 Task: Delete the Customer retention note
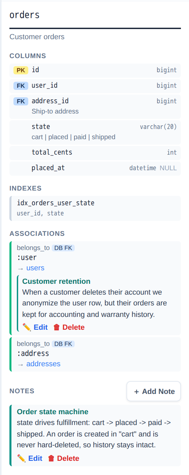click(69, 327)
